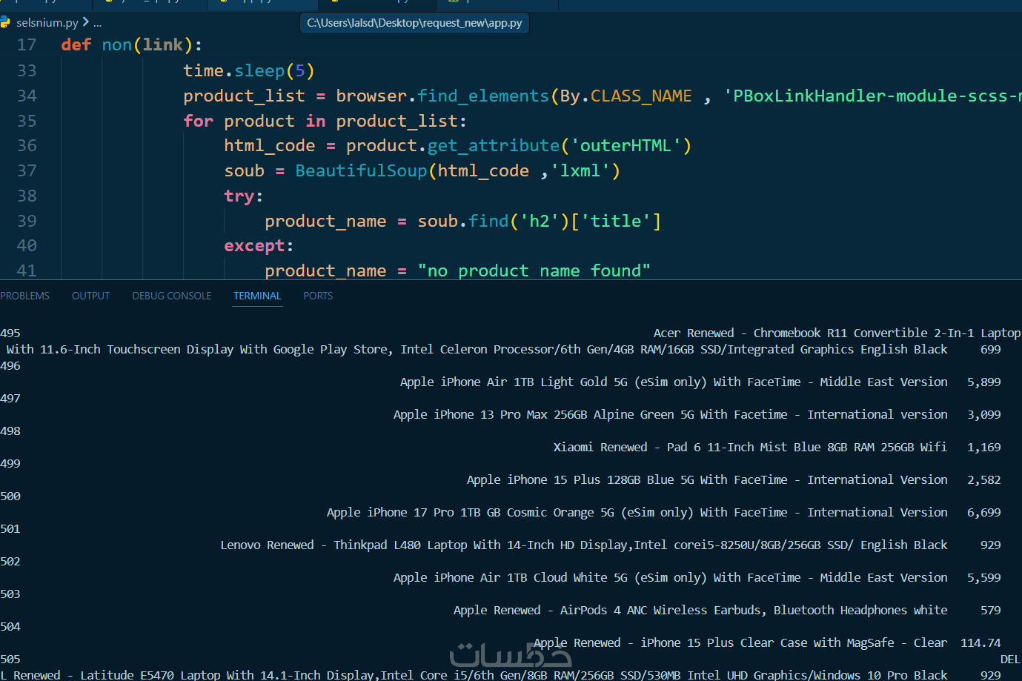
Task: Click the "no product name found" string
Action: pyautogui.click(x=534, y=271)
